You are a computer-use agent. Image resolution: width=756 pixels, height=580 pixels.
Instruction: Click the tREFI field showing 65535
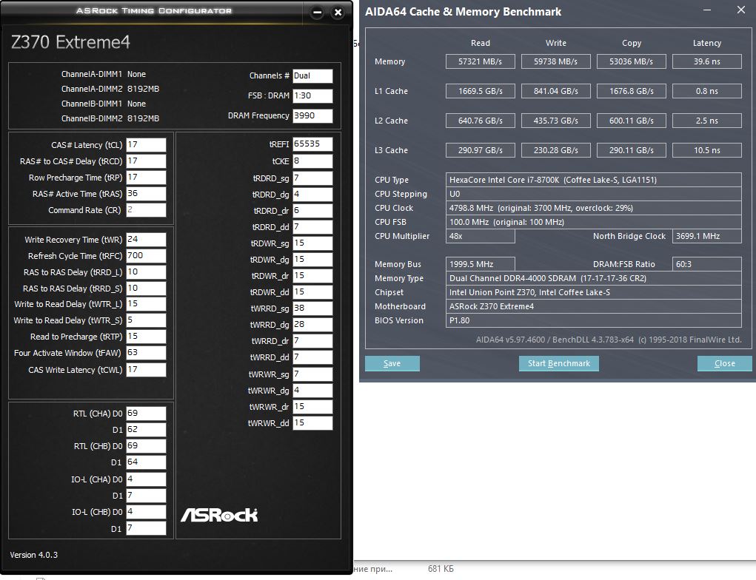click(x=312, y=144)
